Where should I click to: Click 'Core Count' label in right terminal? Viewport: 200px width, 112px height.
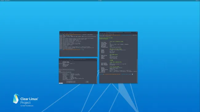pyautogui.click(x=104, y=43)
